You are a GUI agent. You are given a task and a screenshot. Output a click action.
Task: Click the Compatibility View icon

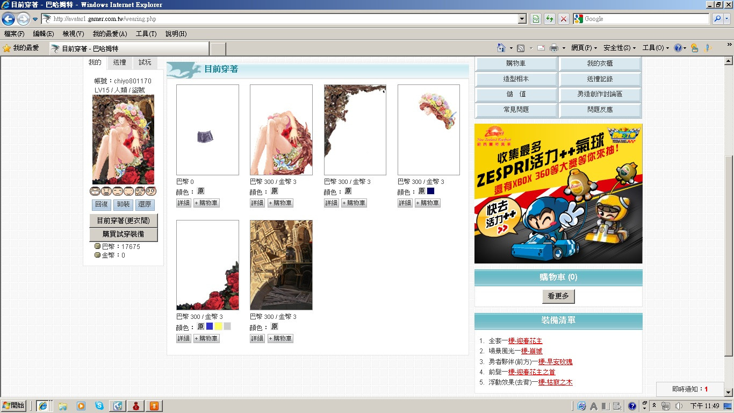[x=536, y=19]
